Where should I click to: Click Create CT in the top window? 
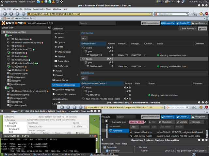(x=183, y=23)
